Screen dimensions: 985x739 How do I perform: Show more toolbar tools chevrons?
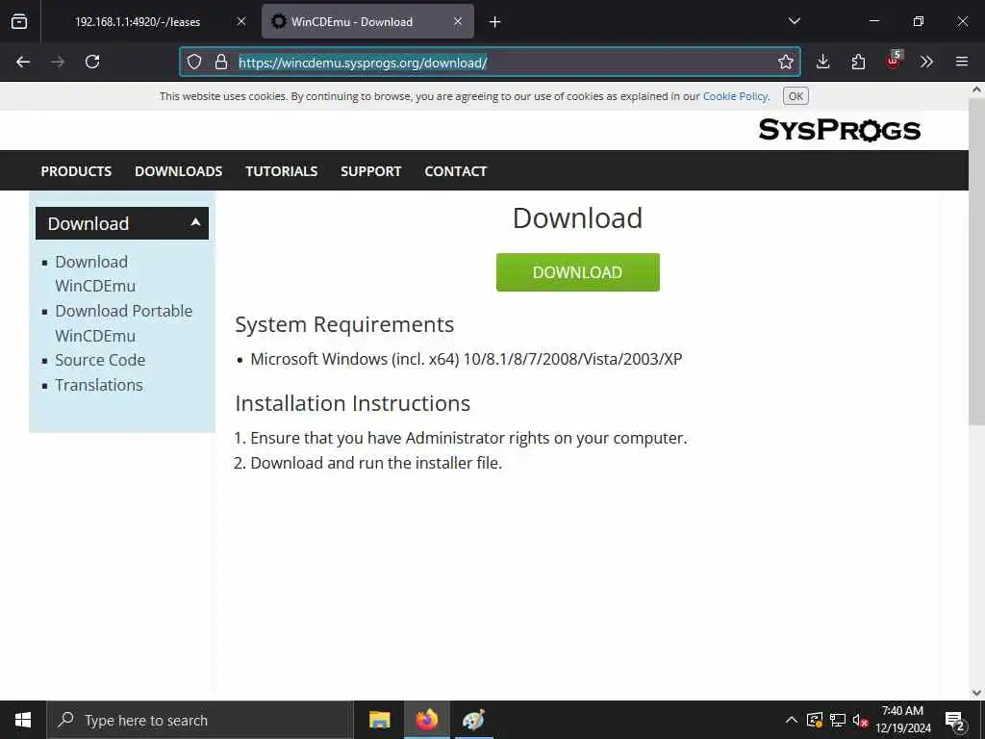926,62
